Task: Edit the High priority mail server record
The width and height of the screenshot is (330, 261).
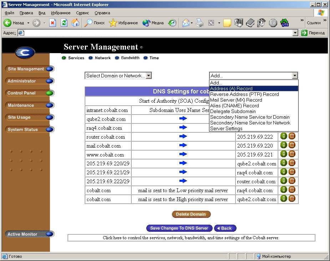Action: pyautogui.click(x=284, y=199)
